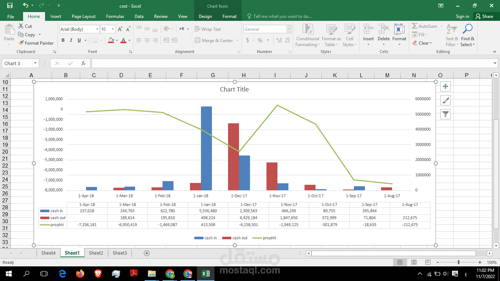
Task: Click the Conditional Formatting icon
Action: tap(308, 29)
